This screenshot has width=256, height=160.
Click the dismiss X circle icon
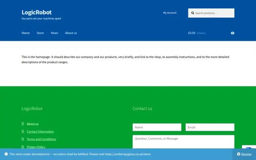click(238, 154)
